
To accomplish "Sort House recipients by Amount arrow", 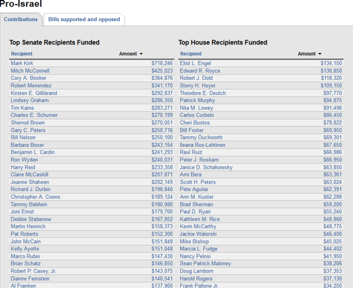I will pyautogui.click(x=320, y=54).
